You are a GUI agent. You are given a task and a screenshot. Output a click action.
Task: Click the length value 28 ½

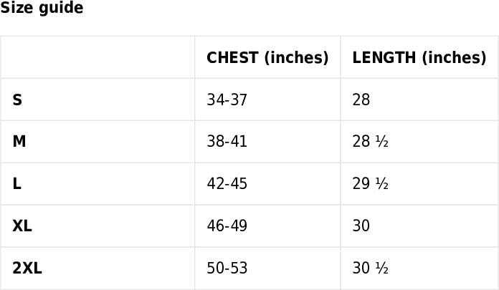pos(370,142)
